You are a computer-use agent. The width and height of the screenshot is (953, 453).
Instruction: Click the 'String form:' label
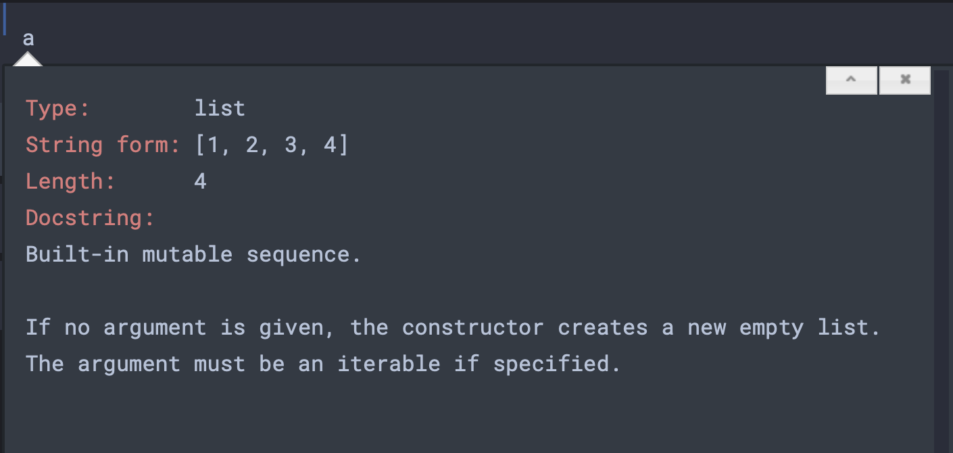coord(103,145)
